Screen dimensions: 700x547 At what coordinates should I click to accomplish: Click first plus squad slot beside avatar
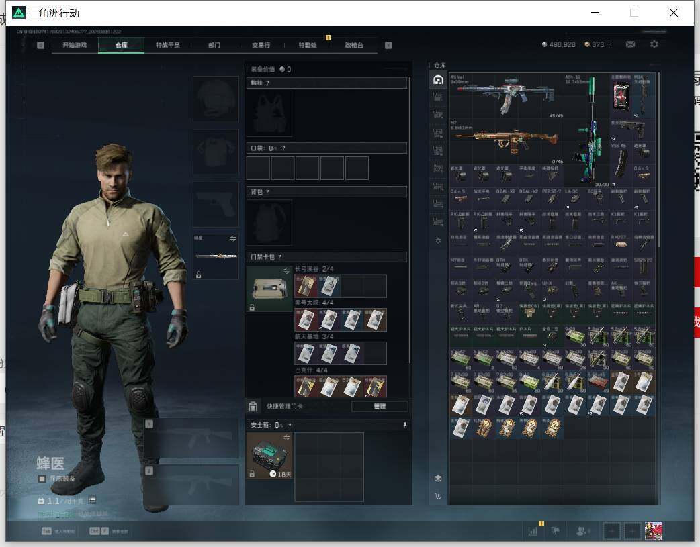coord(611,531)
